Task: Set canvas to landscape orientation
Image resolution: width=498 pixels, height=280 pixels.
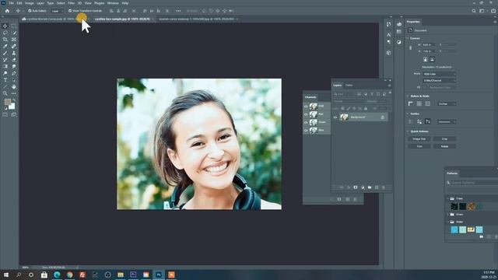Action: coord(432,59)
